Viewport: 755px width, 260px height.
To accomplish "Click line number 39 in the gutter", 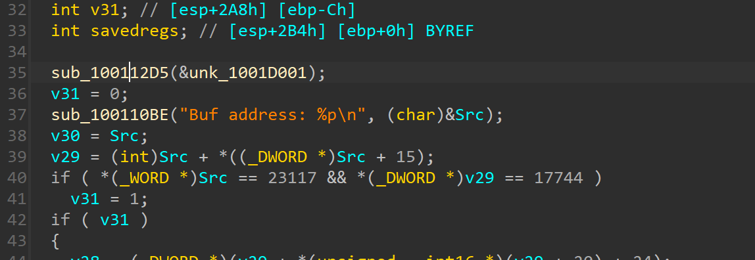I will pyautogui.click(x=17, y=157).
